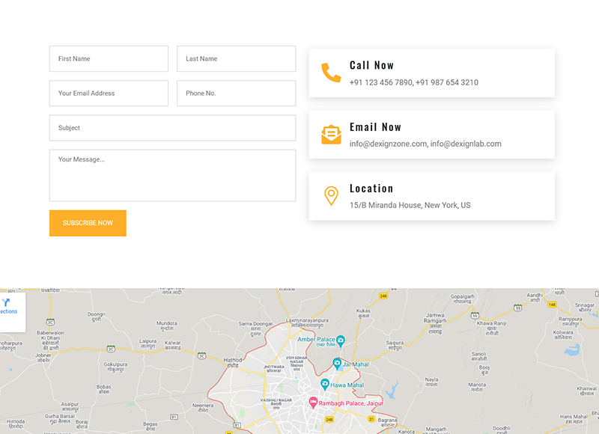Focus the First Name field
The width and height of the screenshot is (599, 434).
109,59
